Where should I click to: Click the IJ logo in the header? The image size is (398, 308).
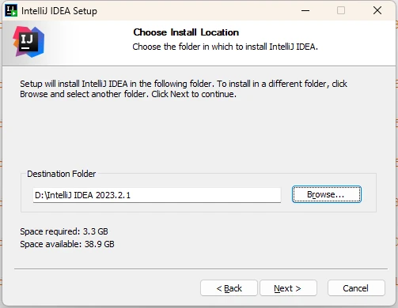(28, 42)
